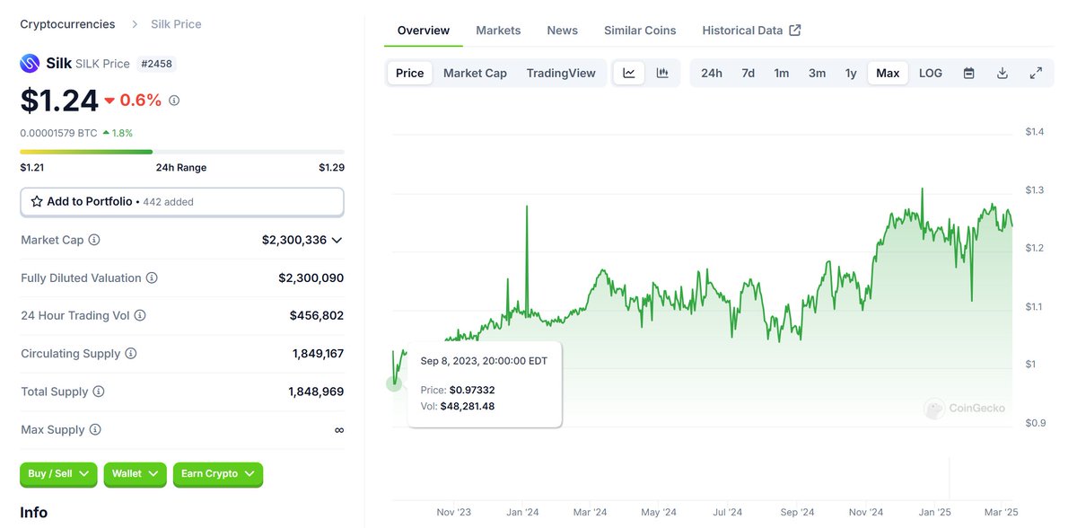
Task: Click the $1.24 current price text
Action: click(59, 101)
